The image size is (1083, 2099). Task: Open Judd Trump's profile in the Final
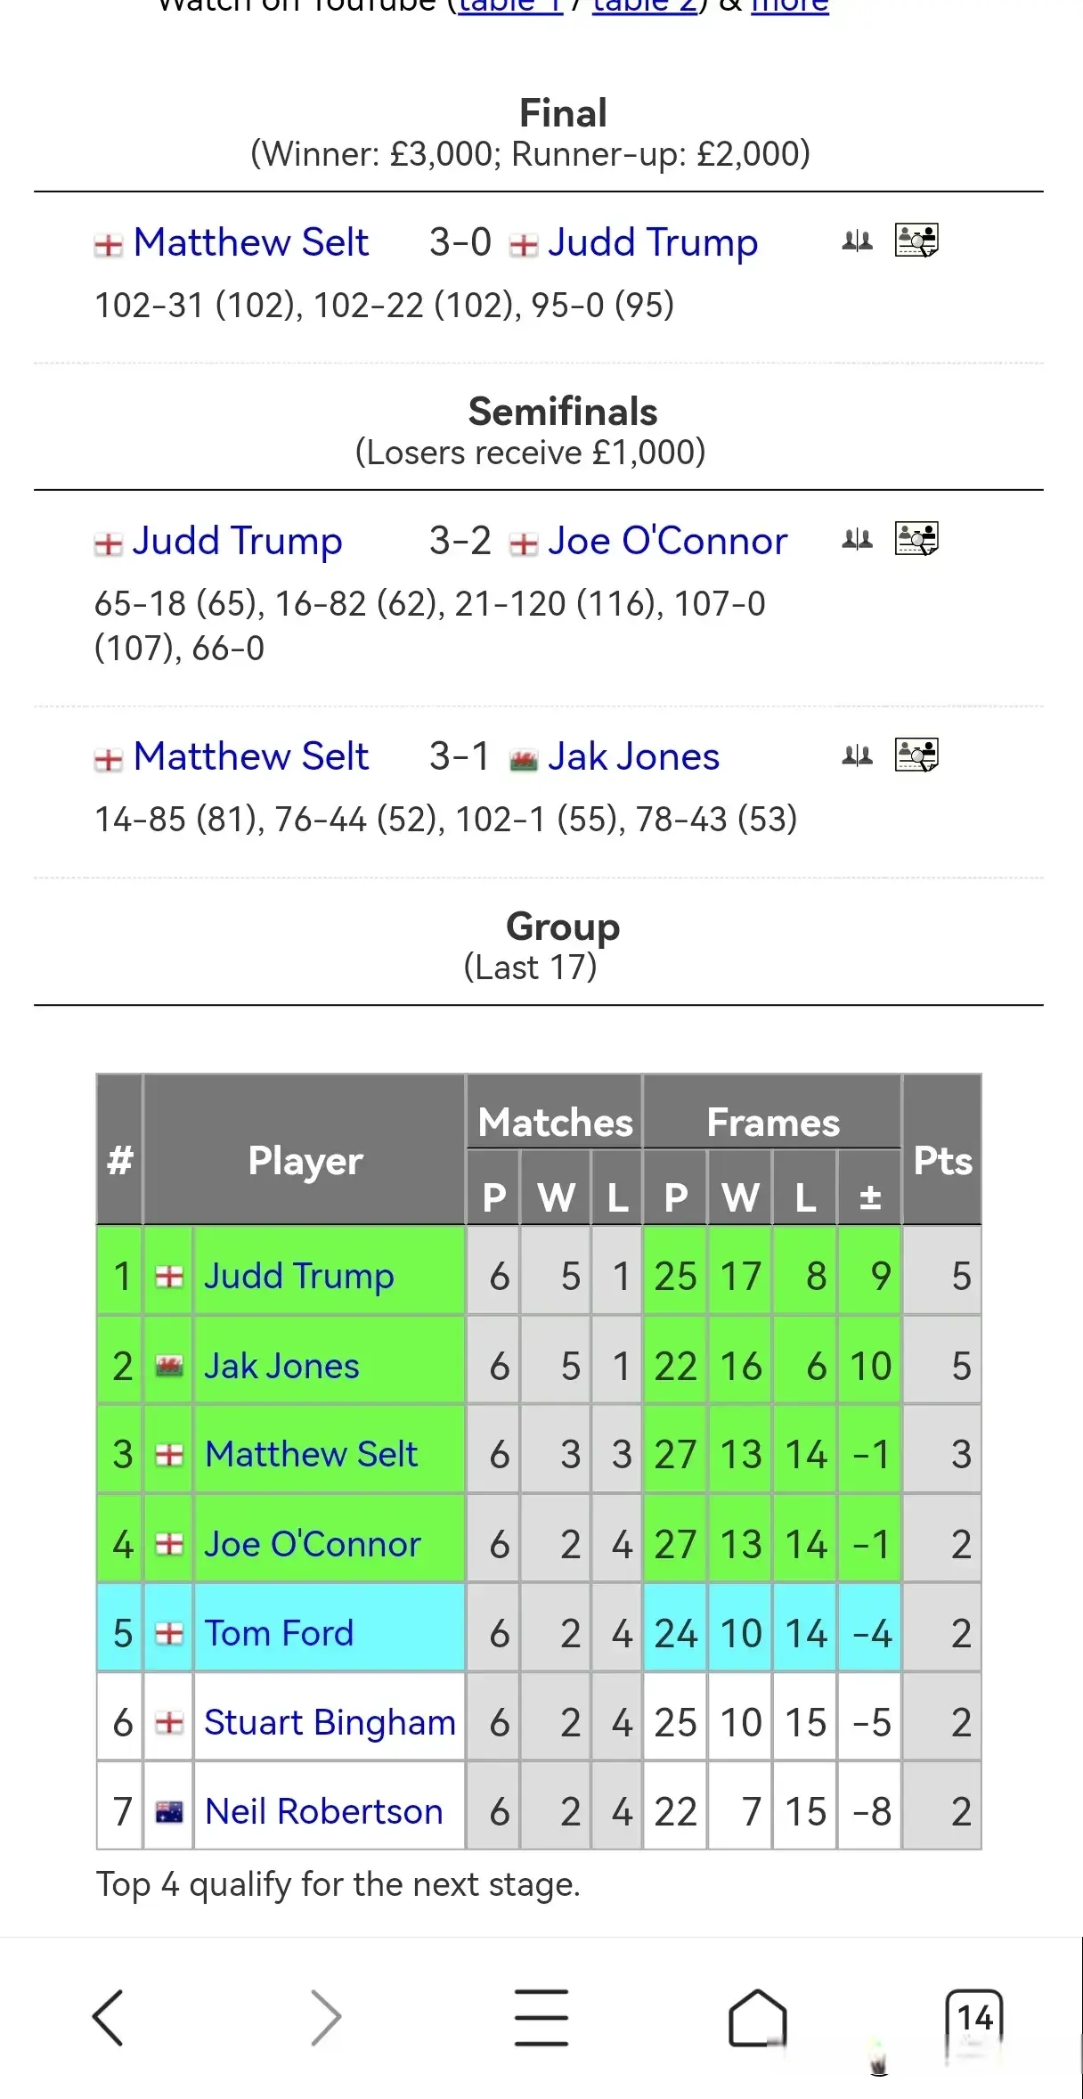[653, 242]
